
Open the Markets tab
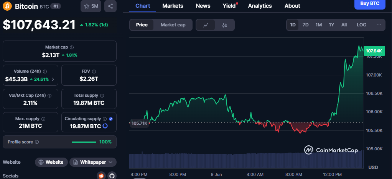click(173, 6)
